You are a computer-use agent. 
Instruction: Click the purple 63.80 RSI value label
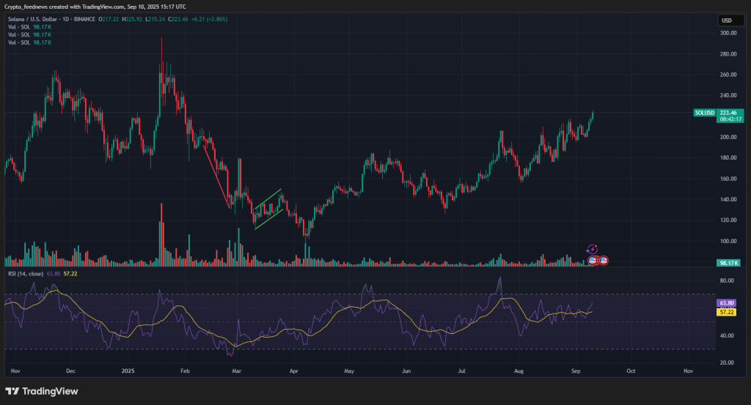tap(728, 302)
